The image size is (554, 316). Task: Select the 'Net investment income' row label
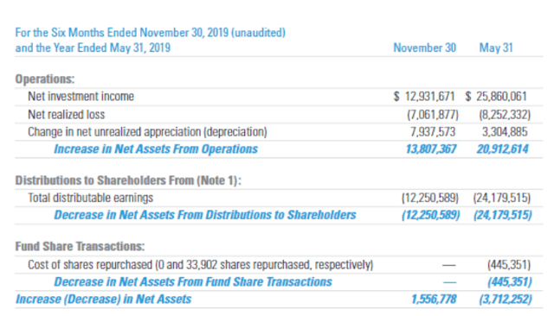coord(81,96)
